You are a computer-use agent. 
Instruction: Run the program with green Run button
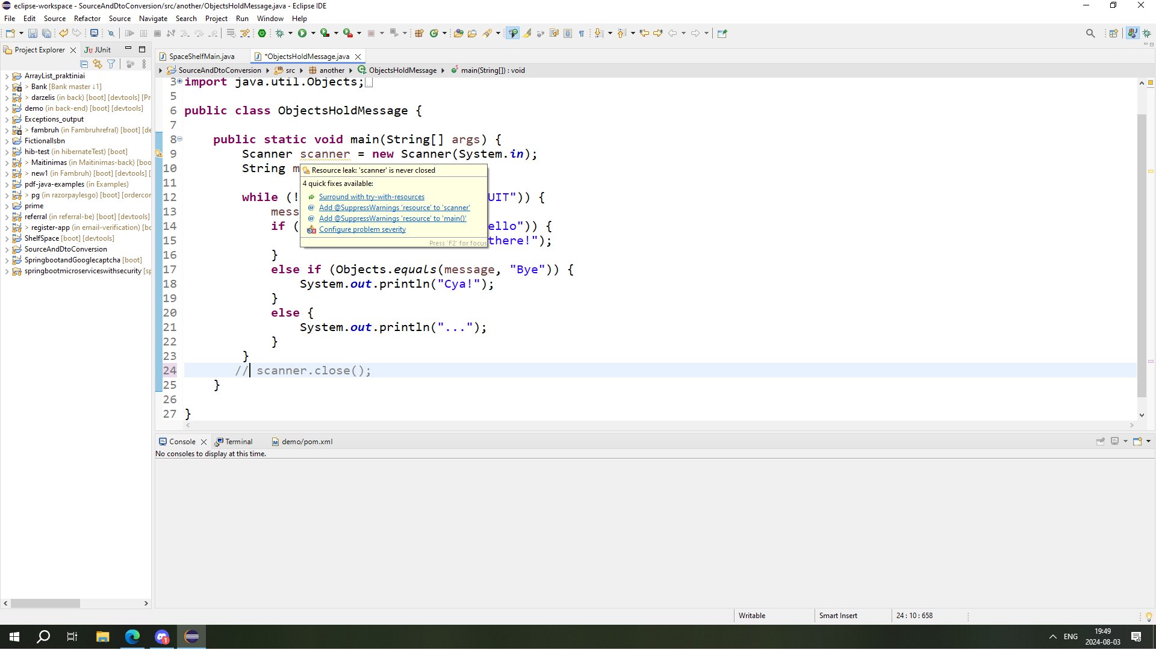tap(302, 34)
